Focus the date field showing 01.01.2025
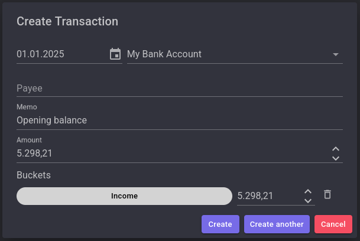The width and height of the screenshot is (360, 241). click(x=59, y=54)
